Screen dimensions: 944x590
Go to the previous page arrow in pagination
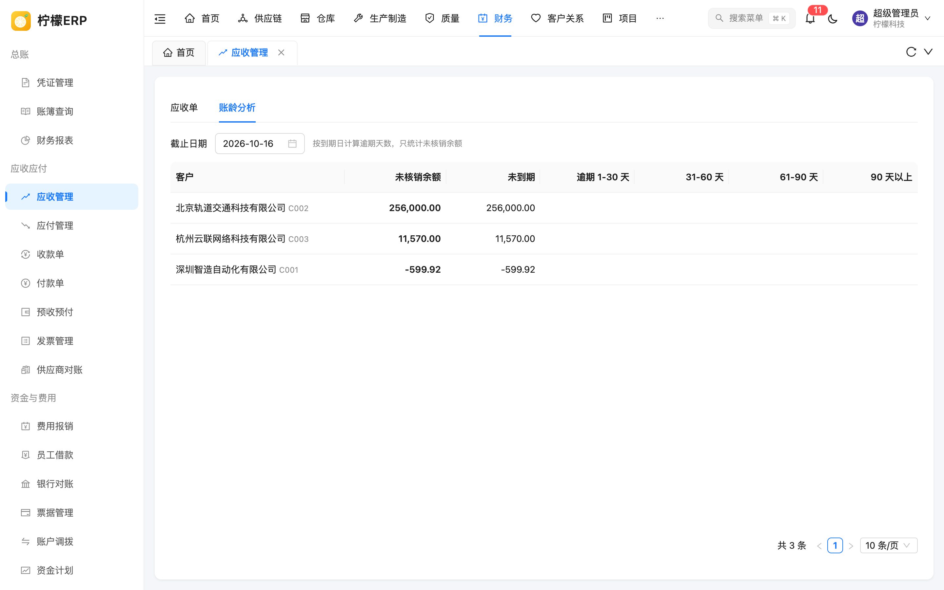pyautogui.click(x=819, y=545)
